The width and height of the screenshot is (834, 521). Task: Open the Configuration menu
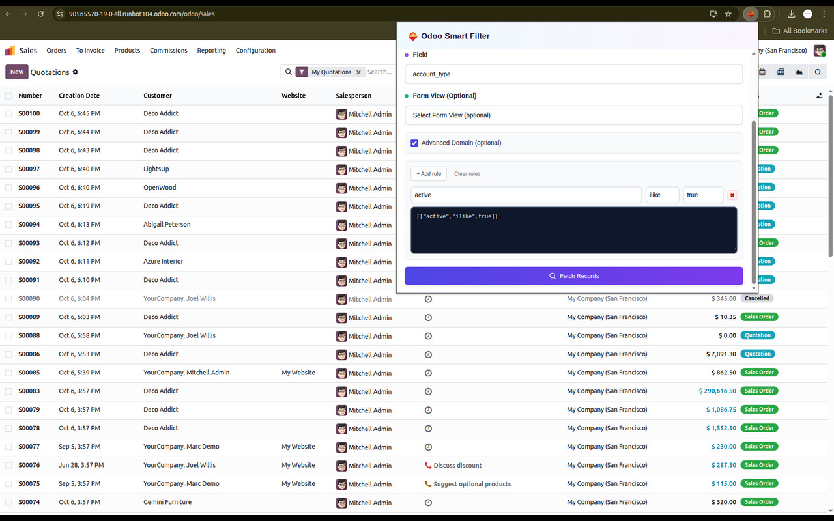point(255,51)
